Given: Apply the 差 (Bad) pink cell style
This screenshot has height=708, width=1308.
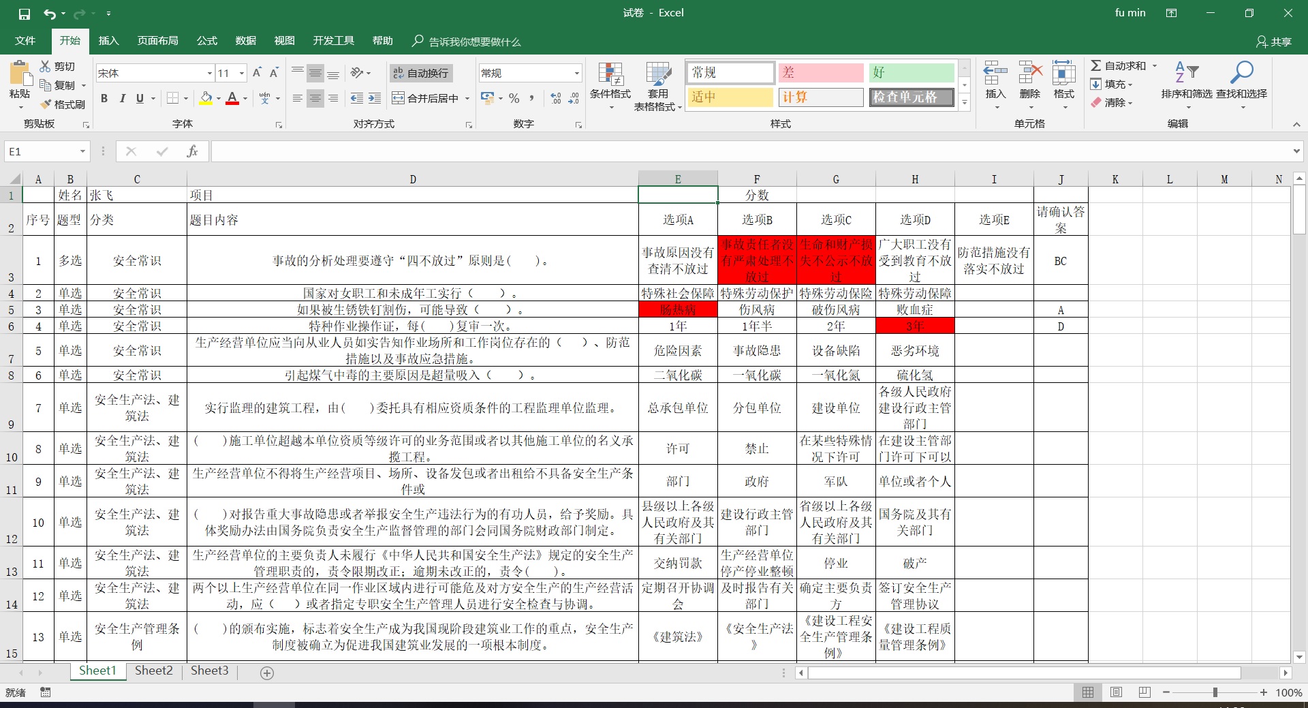Looking at the screenshot, I should point(821,72).
